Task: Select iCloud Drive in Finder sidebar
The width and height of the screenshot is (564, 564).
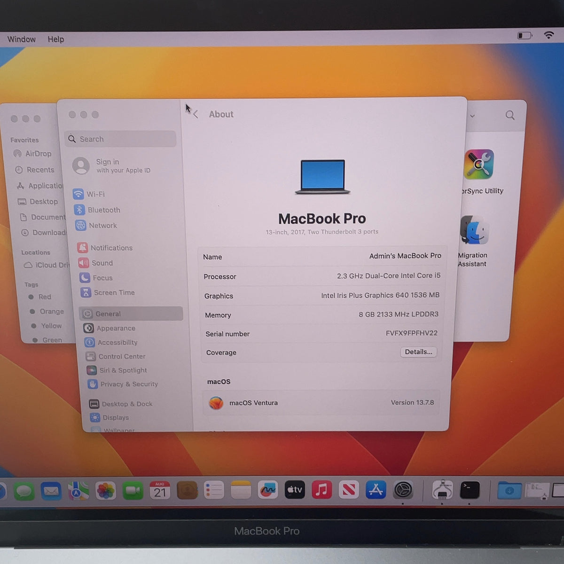Action: pyautogui.click(x=47, y=265)
